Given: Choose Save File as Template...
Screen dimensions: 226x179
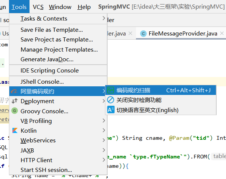Looking at the screenshot, I should 58,30.
